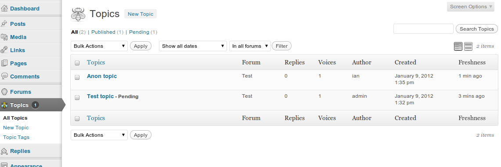Open the top Bulk Actions dropdown
The image size is (501, 167).
click(x=99, y=46)
